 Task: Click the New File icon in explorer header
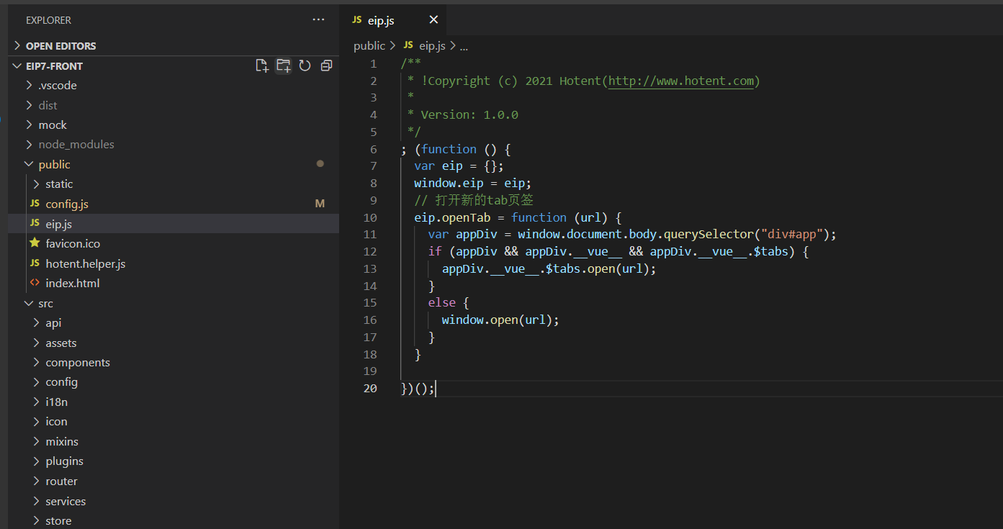[x=262, y=65]
